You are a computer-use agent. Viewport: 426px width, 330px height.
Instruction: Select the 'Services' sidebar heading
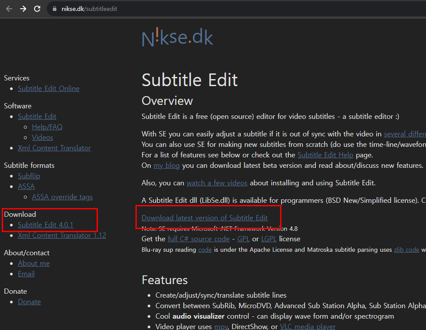pos(17,78)
